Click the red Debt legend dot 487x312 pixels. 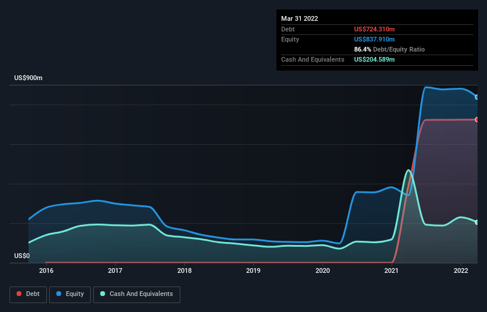pyautogui.click(x=19, y=294)
